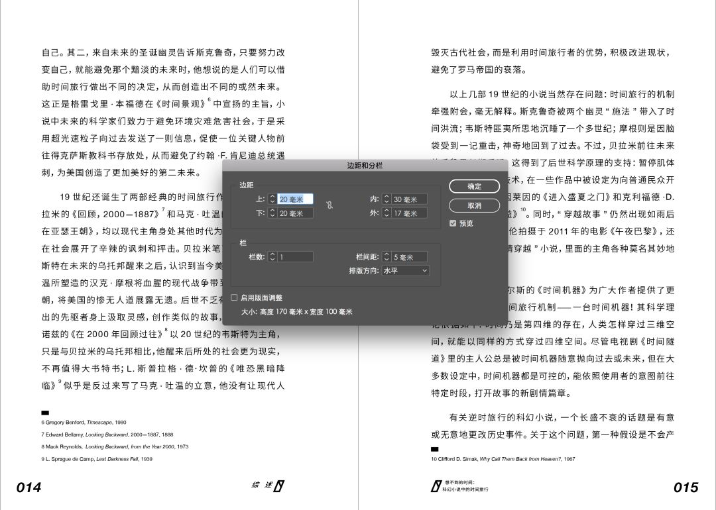Click the 取消 button to cancel
The image size is (716, 510).
coord(475,206)
